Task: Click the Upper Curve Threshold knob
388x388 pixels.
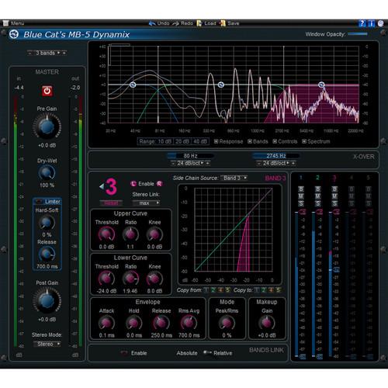Action: (106, 234)
